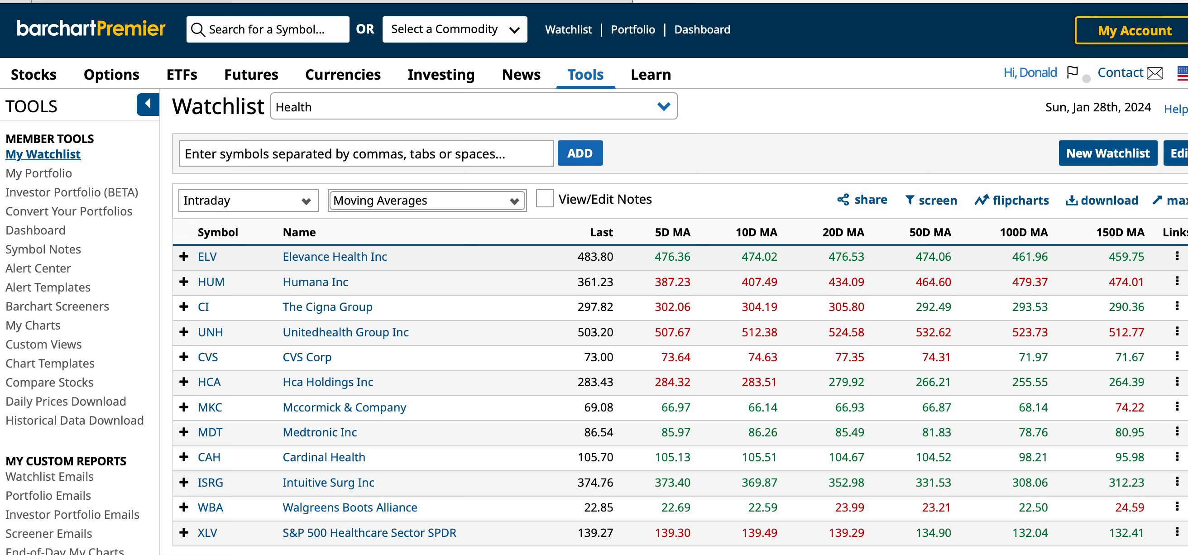Click the share icon
This screenshot has height=555, width=1188.
(x=843, y=200)
